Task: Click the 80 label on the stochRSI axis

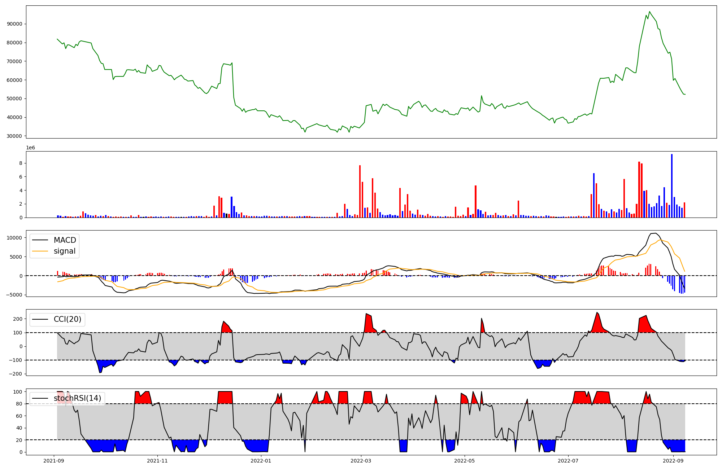Action: click(19, 404)
